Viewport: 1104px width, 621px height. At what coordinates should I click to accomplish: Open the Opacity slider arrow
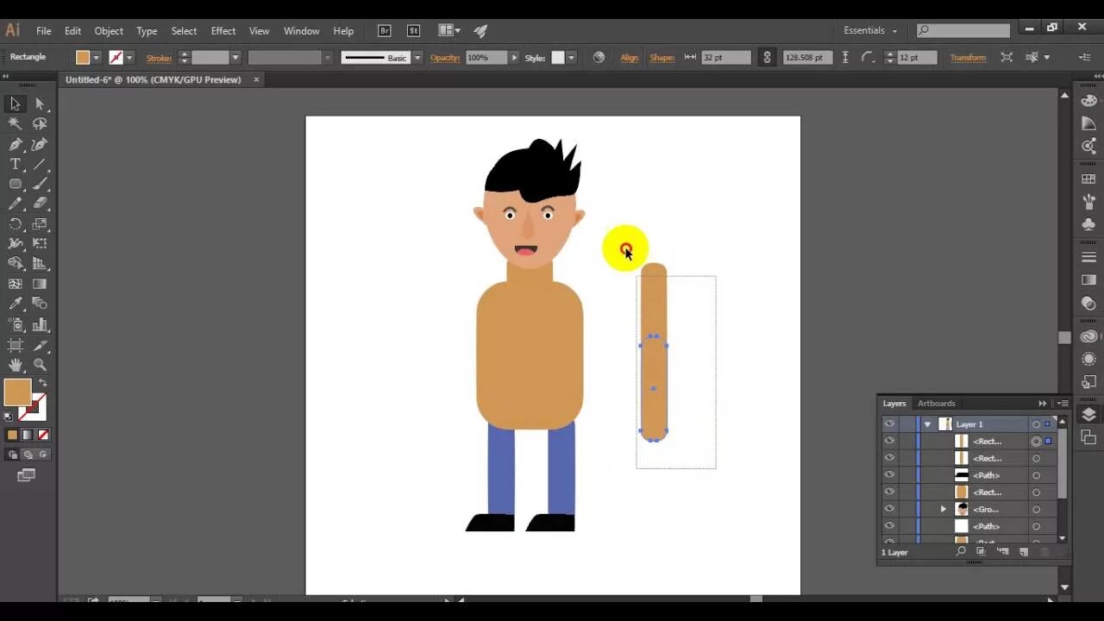pyautogui.click(x=515, y=58)
